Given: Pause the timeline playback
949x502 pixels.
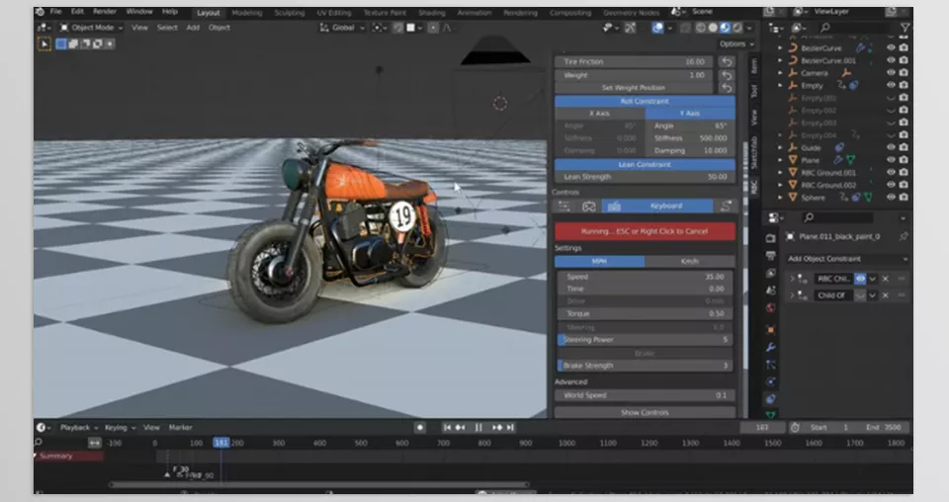Looking at the screenshot, I should click(478, 427).
